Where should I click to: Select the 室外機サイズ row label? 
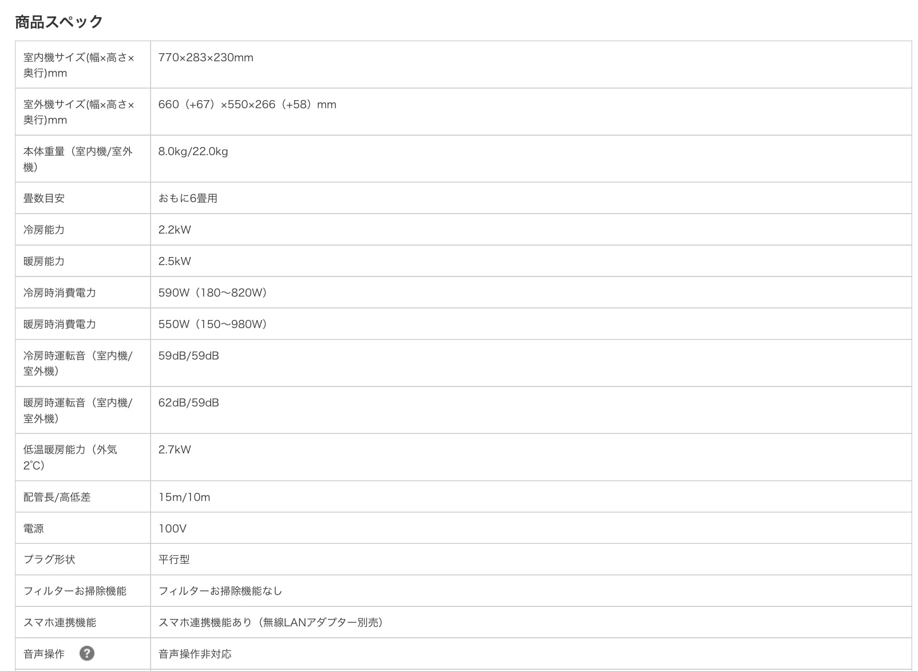coord(78,112)
